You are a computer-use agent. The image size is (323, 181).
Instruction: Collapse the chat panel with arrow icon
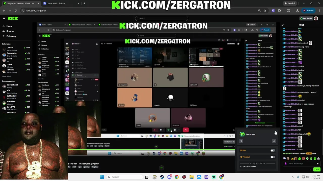[x=283, y=25]
